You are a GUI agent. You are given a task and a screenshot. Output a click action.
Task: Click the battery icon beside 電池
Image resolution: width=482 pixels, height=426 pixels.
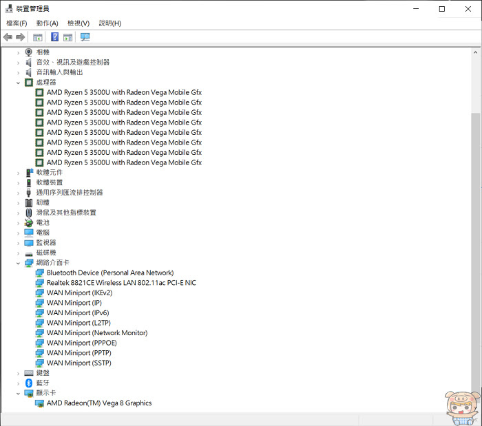[29, 223]
